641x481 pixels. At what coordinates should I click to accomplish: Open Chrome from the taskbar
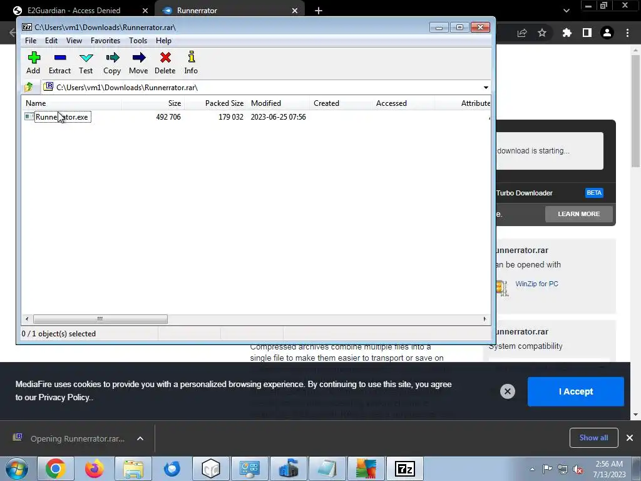56,468
